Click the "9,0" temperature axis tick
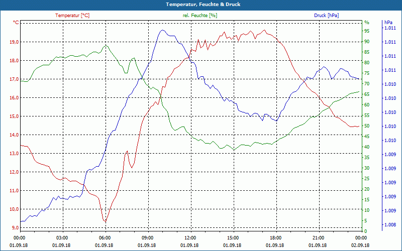402x251 pixels. (x=16, y=228)
